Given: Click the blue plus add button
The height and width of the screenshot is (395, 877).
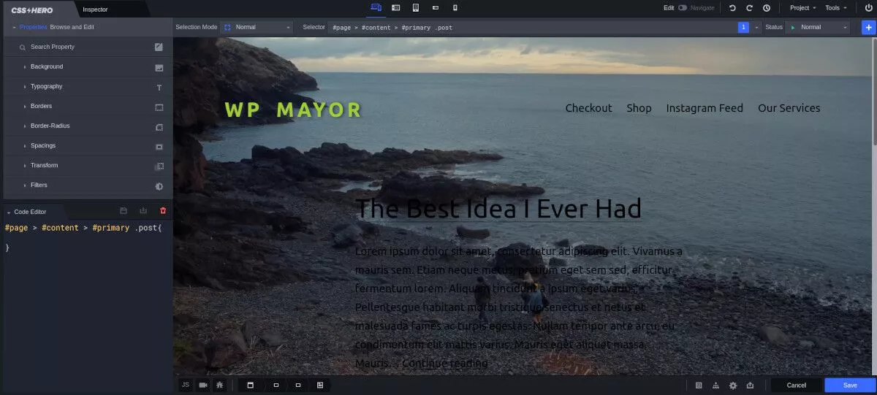Looking at the screenshot, I should [867, 27].
